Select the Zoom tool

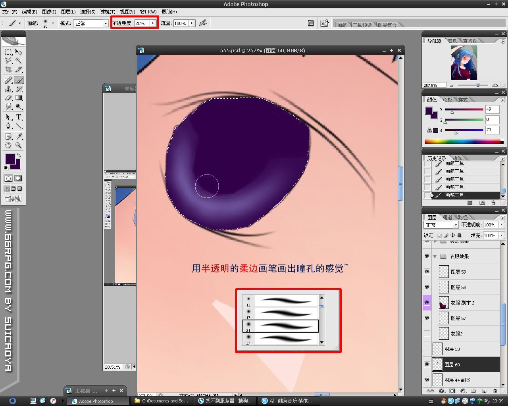(19, 145)
